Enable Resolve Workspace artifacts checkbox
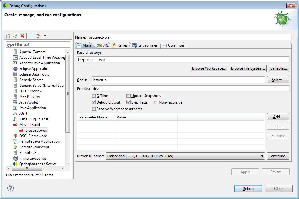The width and height of the screenshot is (299, 199). pos(94,109)
